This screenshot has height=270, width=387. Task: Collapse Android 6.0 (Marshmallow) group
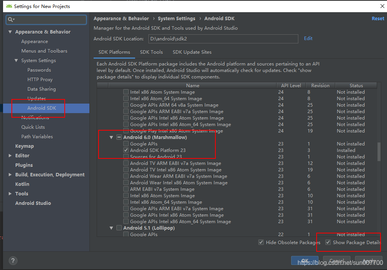click(111, 137)
